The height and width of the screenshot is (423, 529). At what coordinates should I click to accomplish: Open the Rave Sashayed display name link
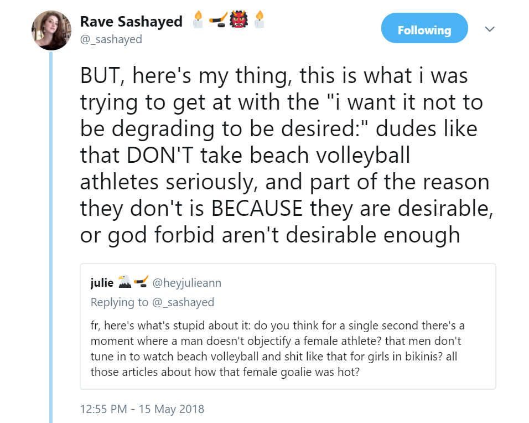pos(131,22)
